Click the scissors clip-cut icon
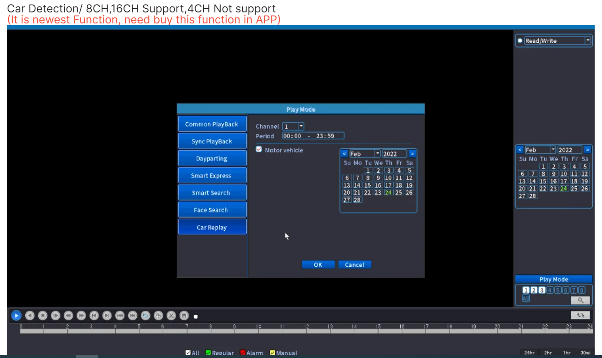The image size is (602, 358). point(171,315)
